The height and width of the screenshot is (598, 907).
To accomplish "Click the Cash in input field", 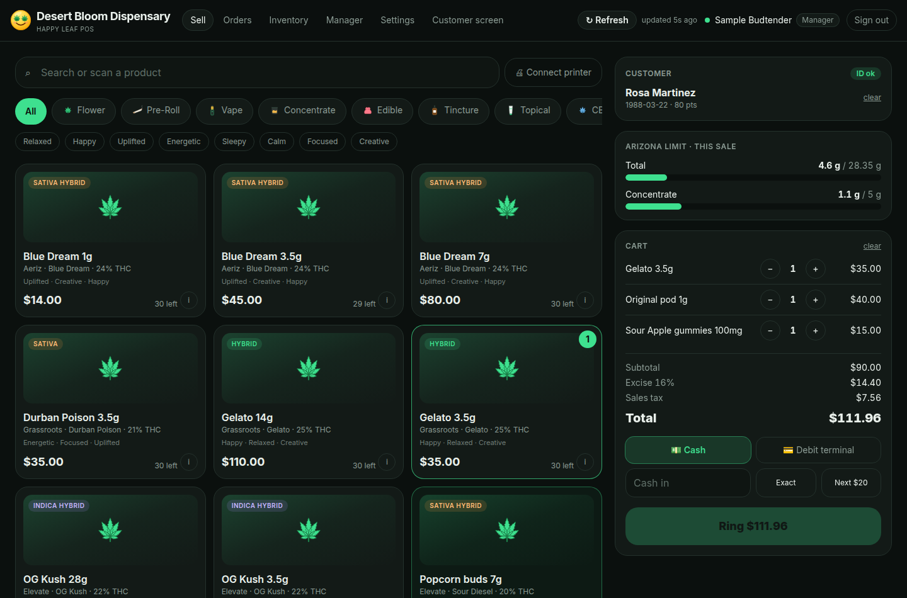I will pyautogui.click(x=688, y=483).
